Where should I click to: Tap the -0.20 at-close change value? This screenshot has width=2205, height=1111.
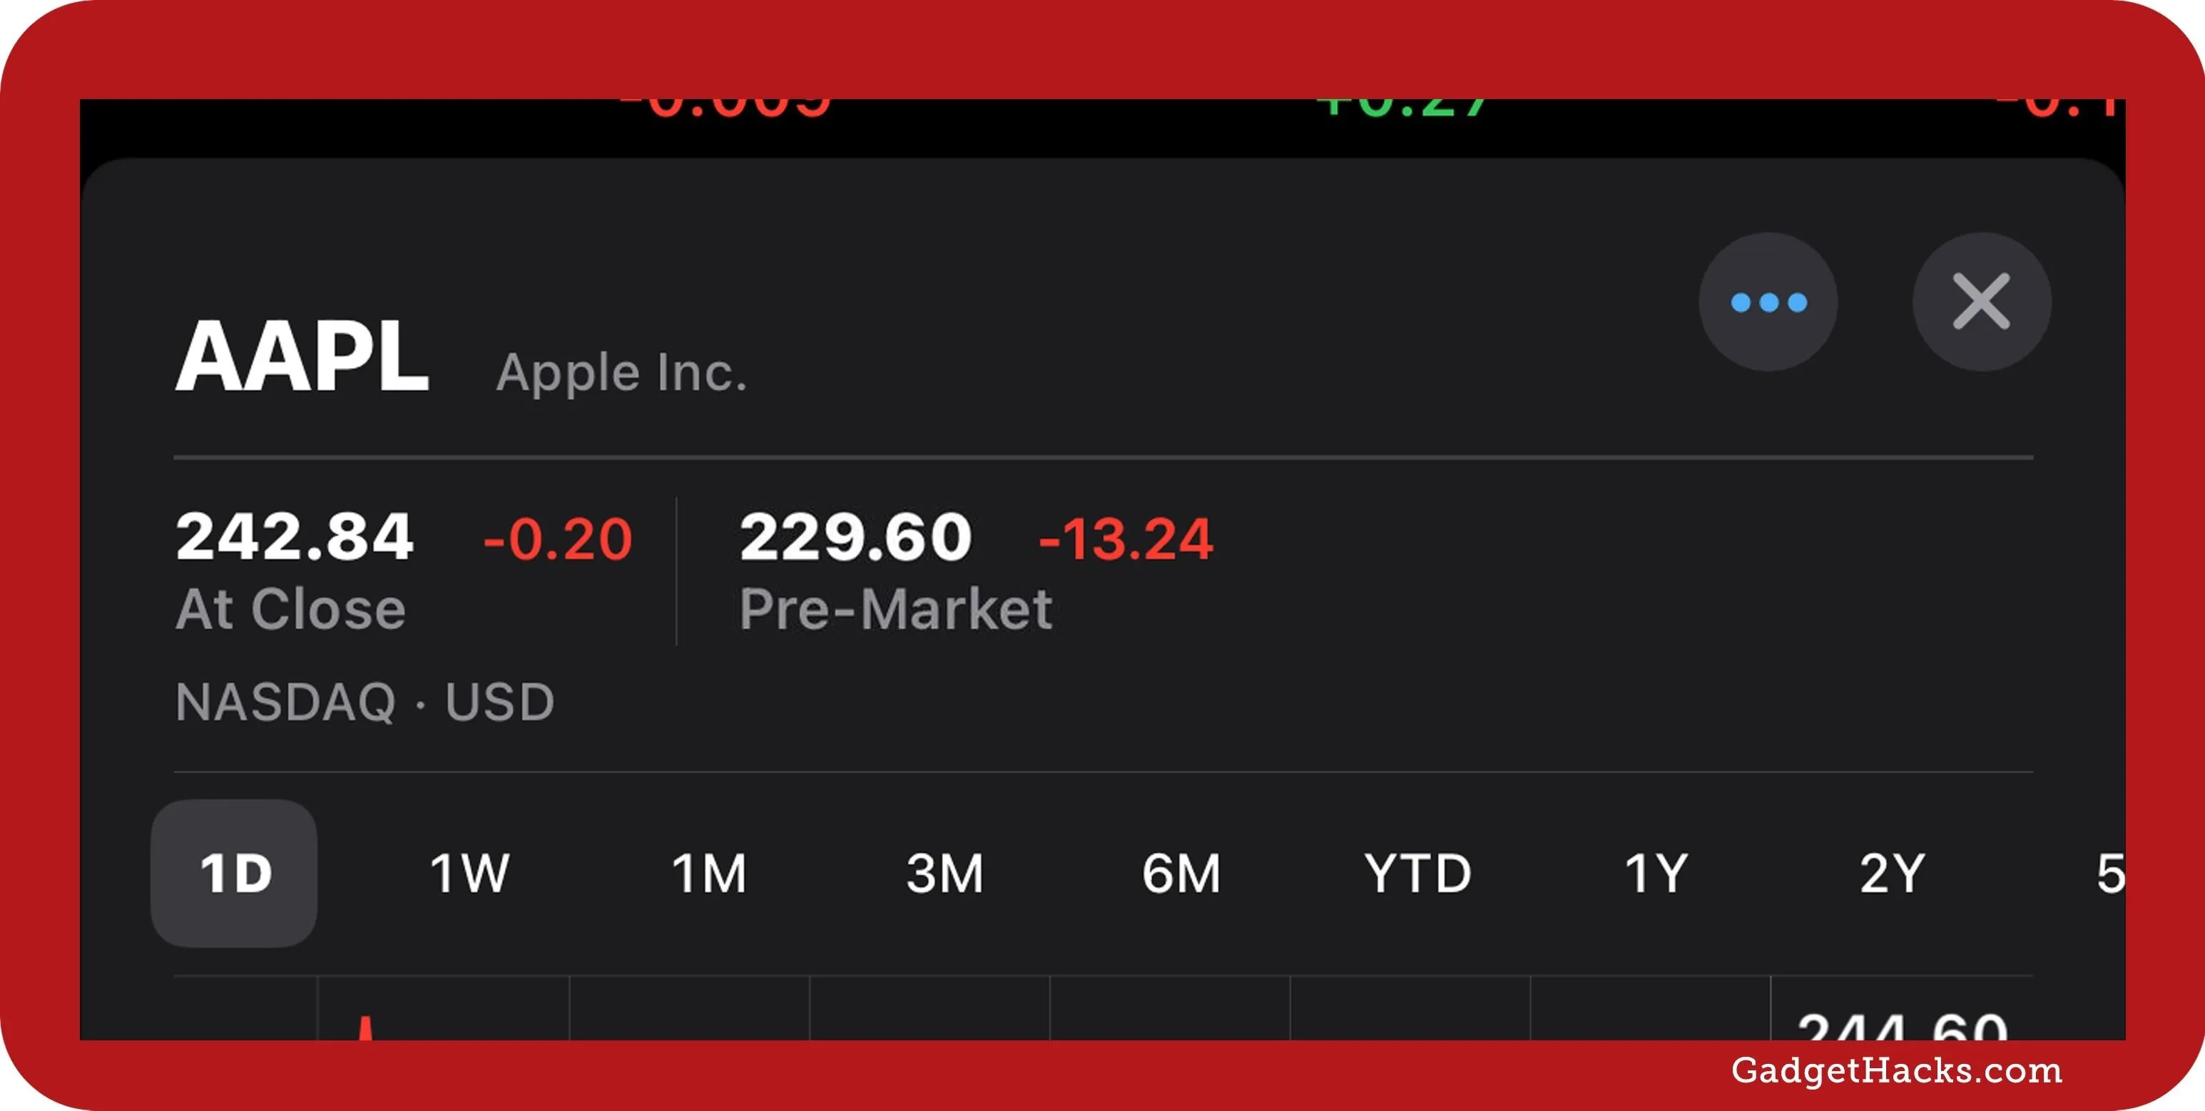point(557,539)
